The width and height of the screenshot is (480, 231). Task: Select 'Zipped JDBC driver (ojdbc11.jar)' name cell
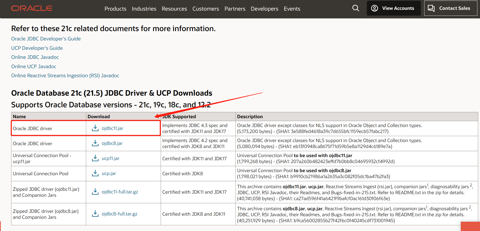point(49,192)
